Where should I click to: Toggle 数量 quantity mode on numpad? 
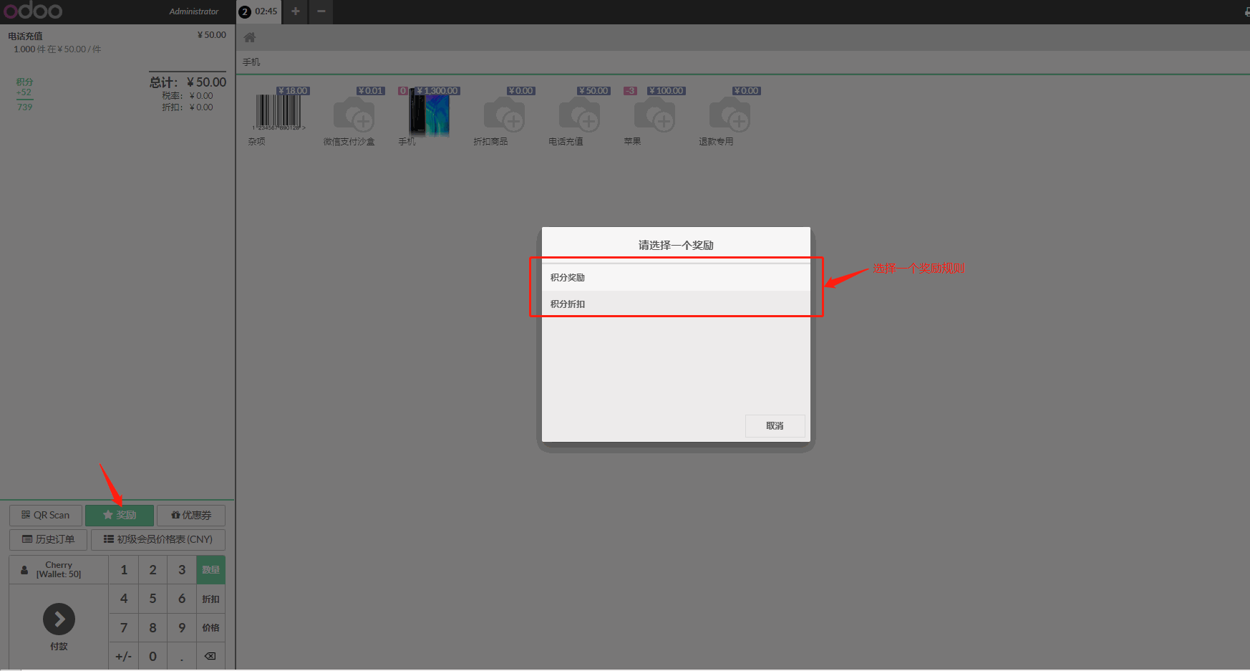pos(210,570)
